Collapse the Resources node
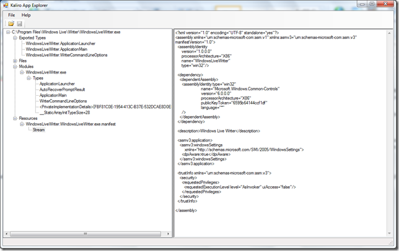The width and height of the screenshot is (399, 251). click(x=15, y=118)
